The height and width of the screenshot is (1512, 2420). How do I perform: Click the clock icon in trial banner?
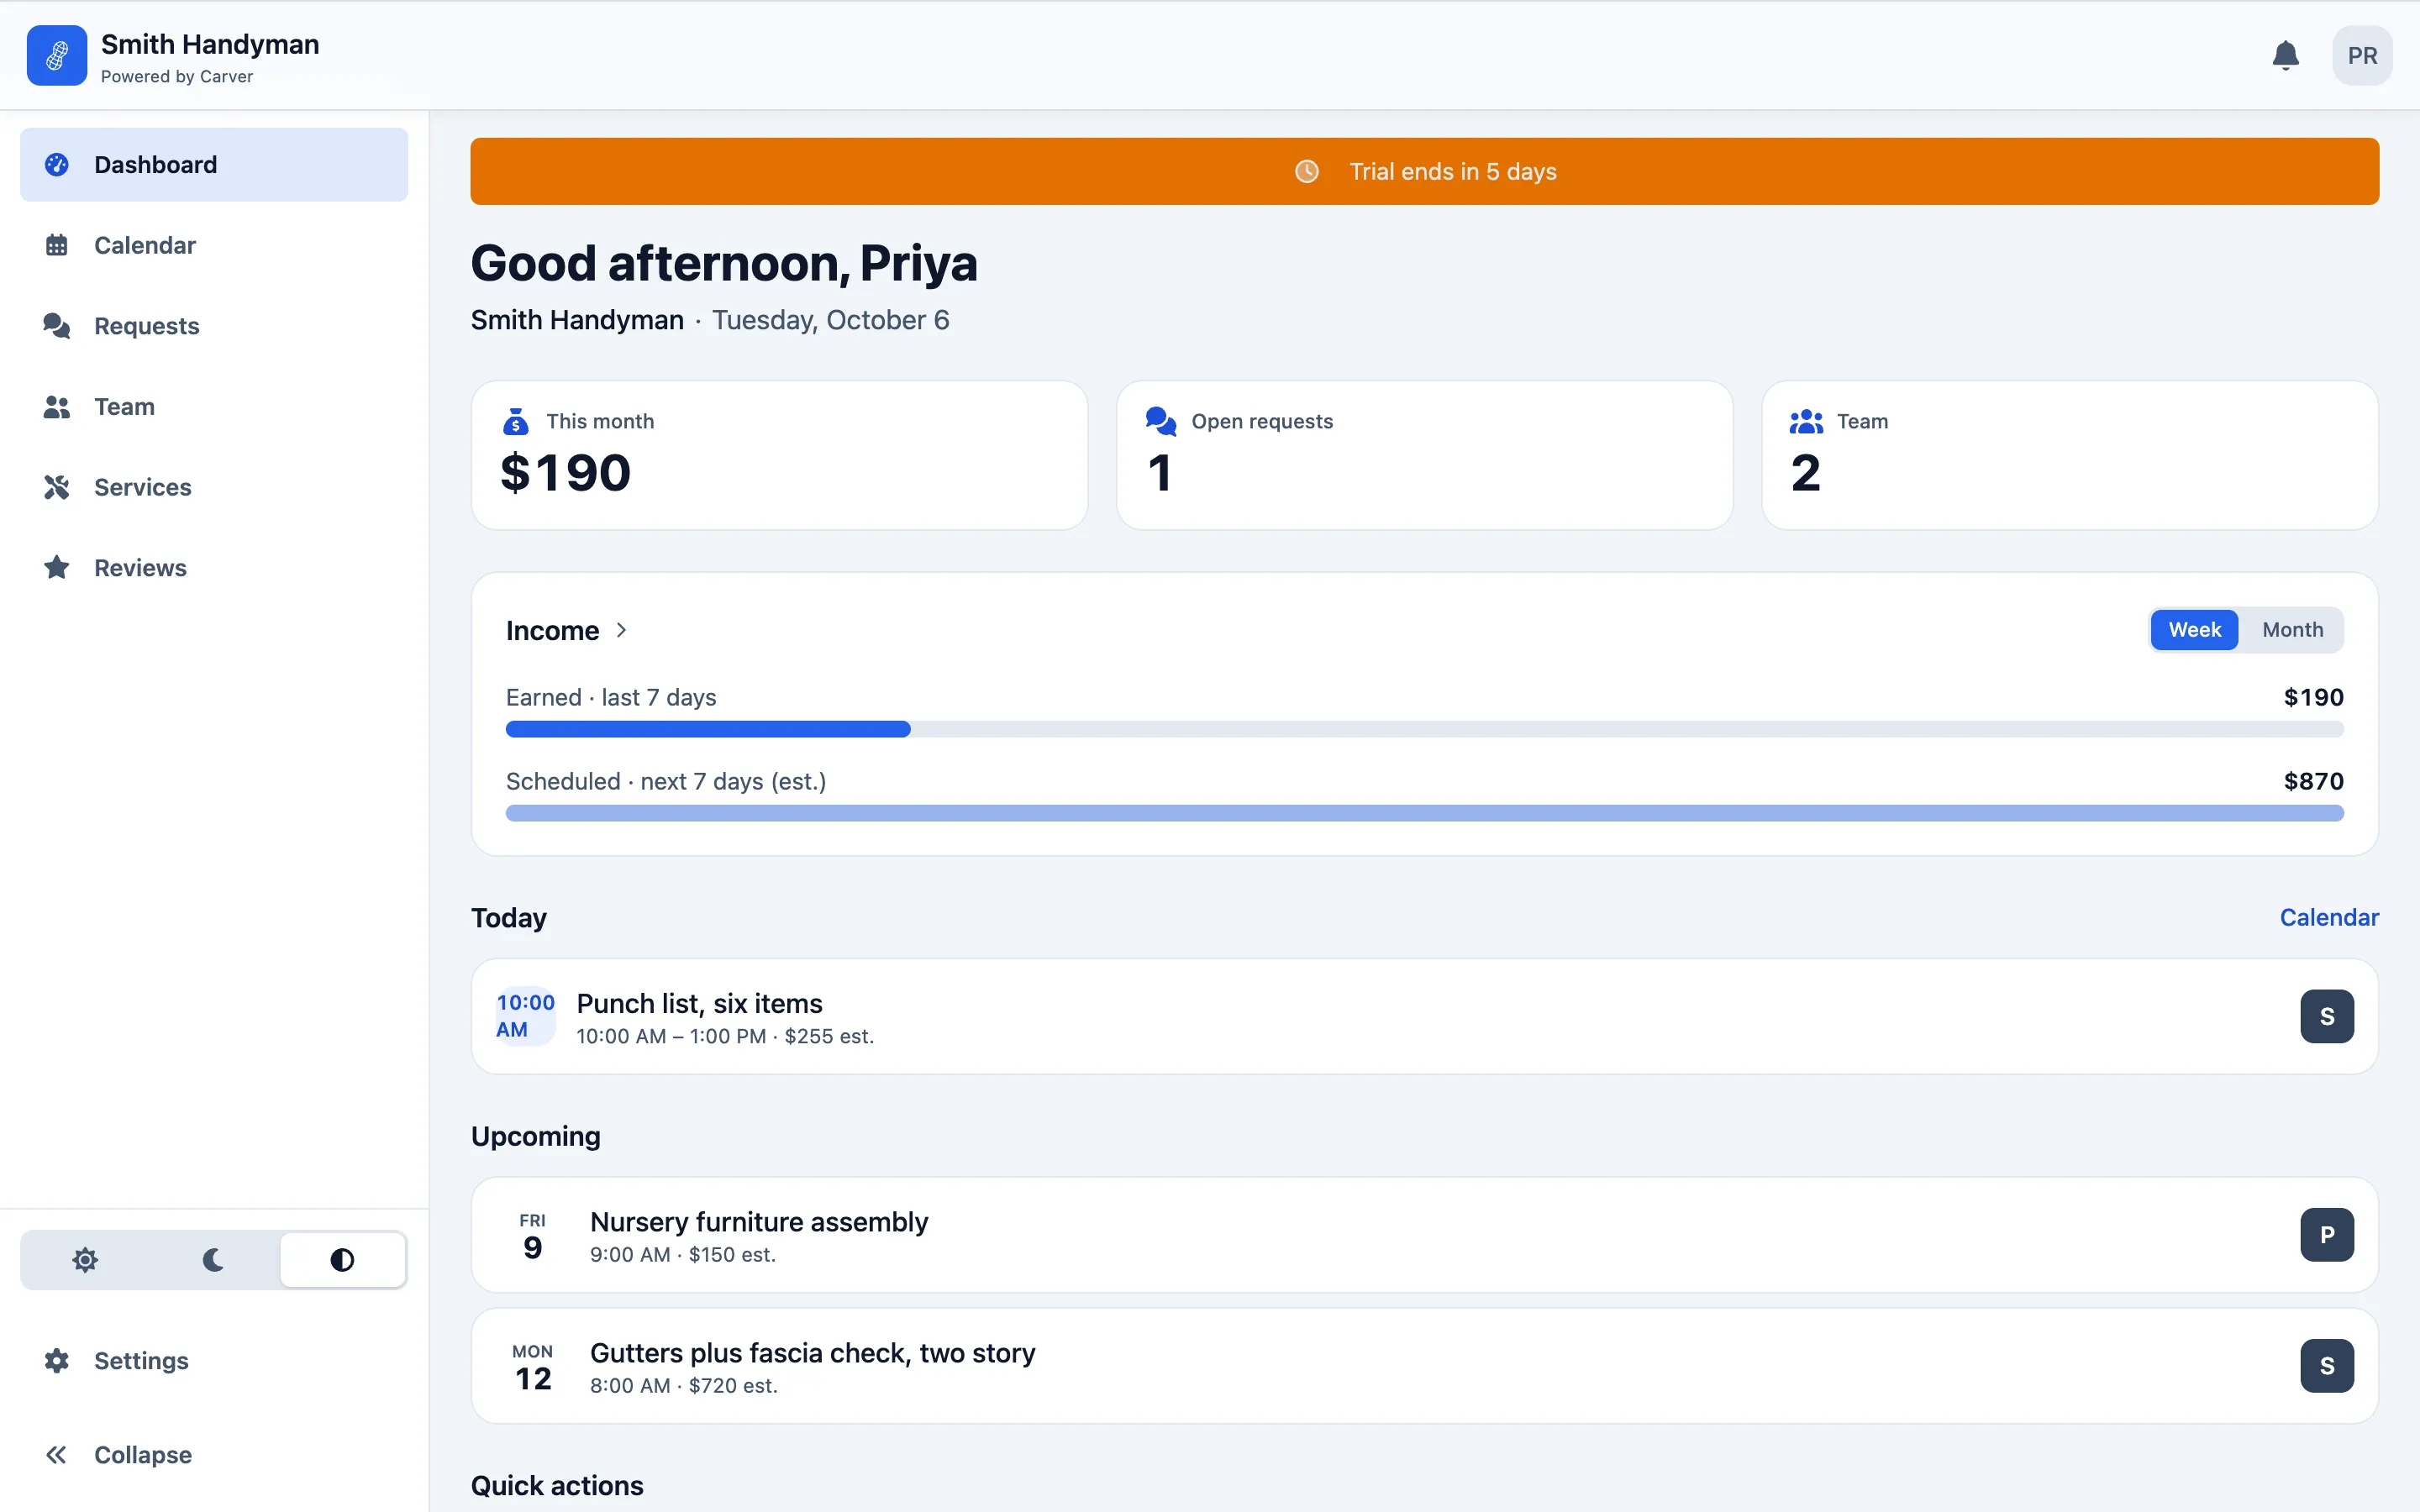(1307, 171)
